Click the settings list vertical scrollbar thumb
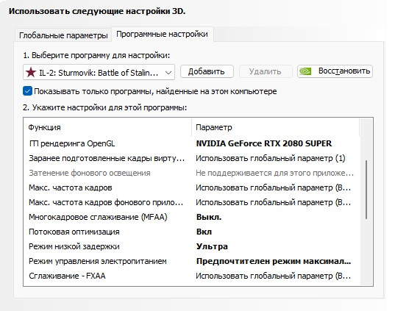 point(366,190)
